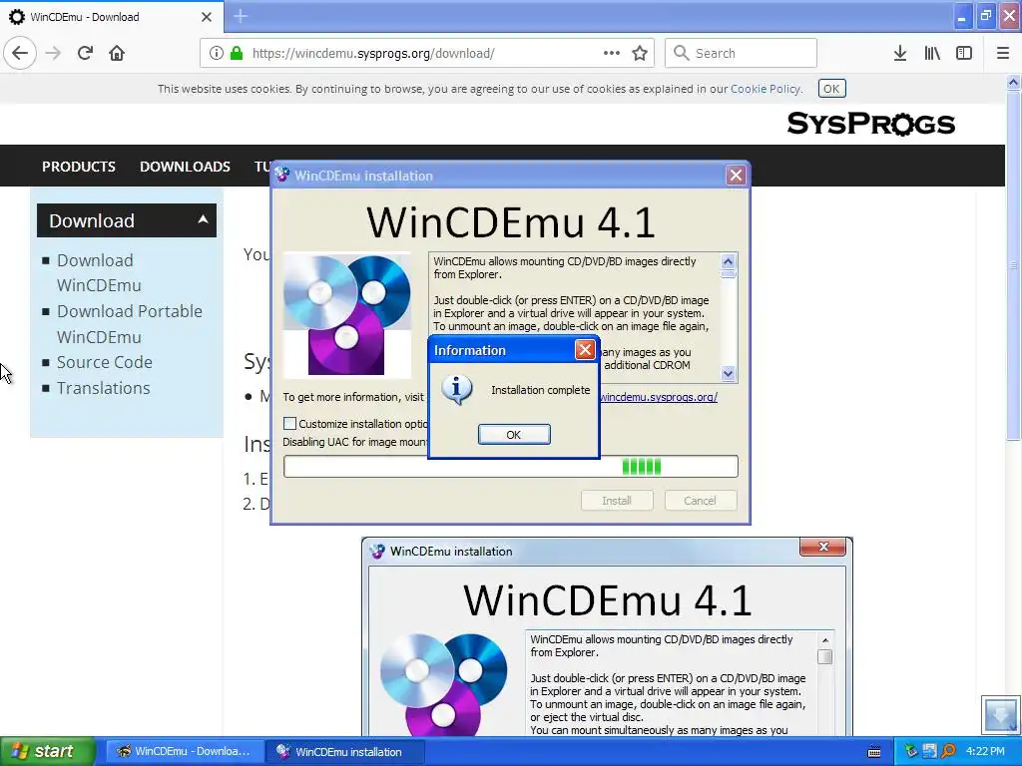Reload the WinCDEmu download page

pyautogui.click(x=85, y=53)
